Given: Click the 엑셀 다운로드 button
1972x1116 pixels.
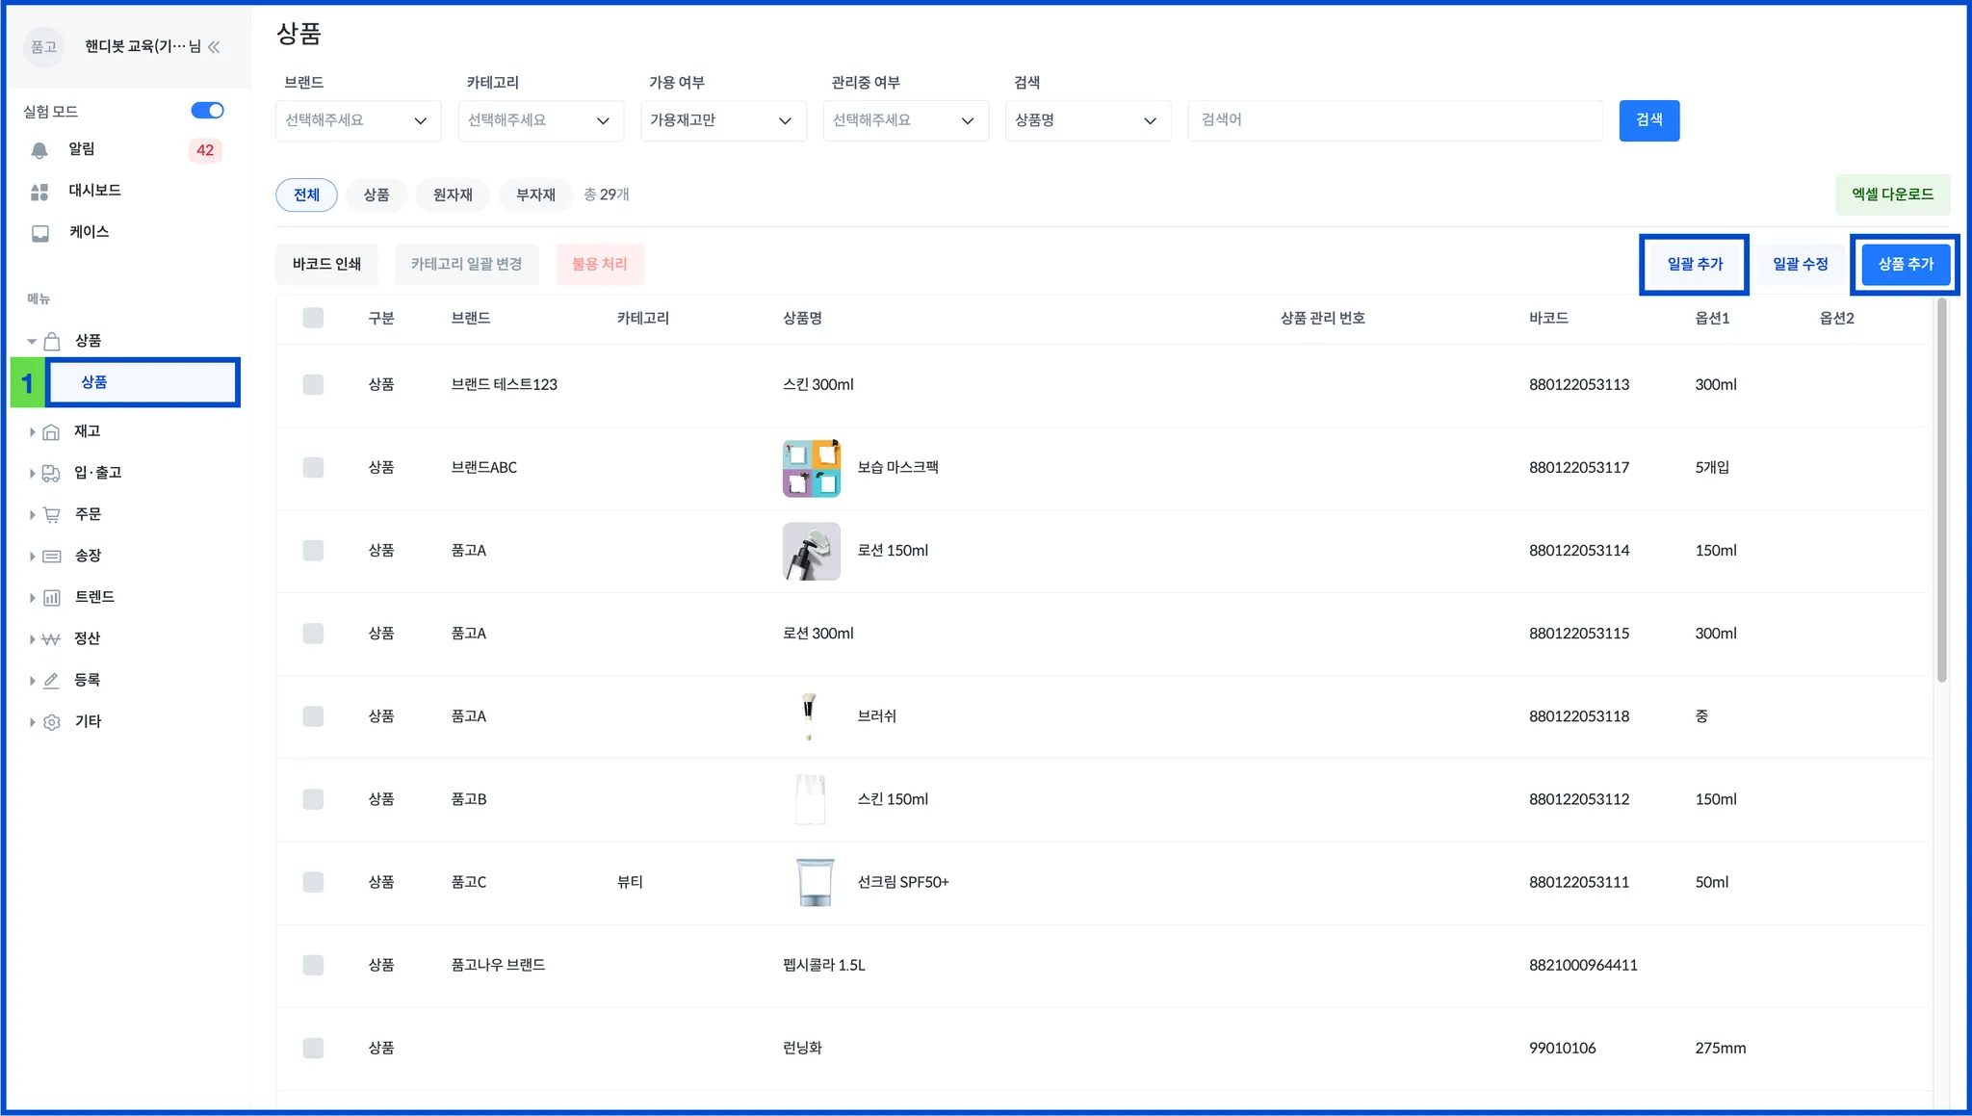Looking at the screenshot, I should (x=1892, y=195).
